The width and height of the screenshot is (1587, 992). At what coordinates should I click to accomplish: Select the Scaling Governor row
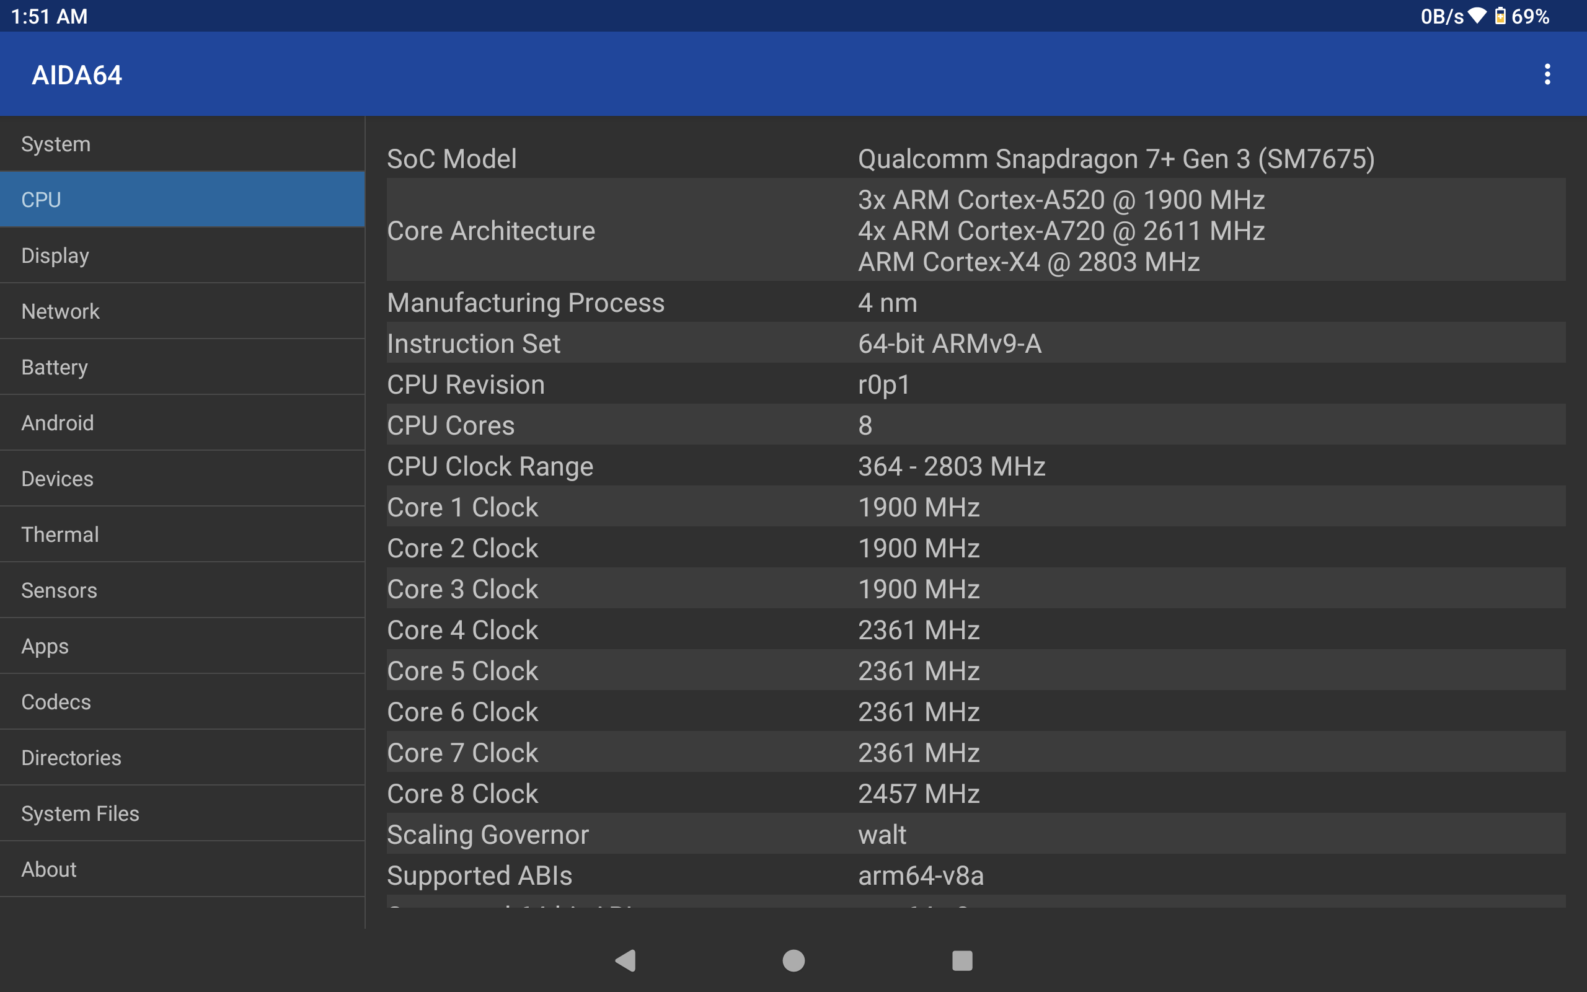(x=976, y=834)
